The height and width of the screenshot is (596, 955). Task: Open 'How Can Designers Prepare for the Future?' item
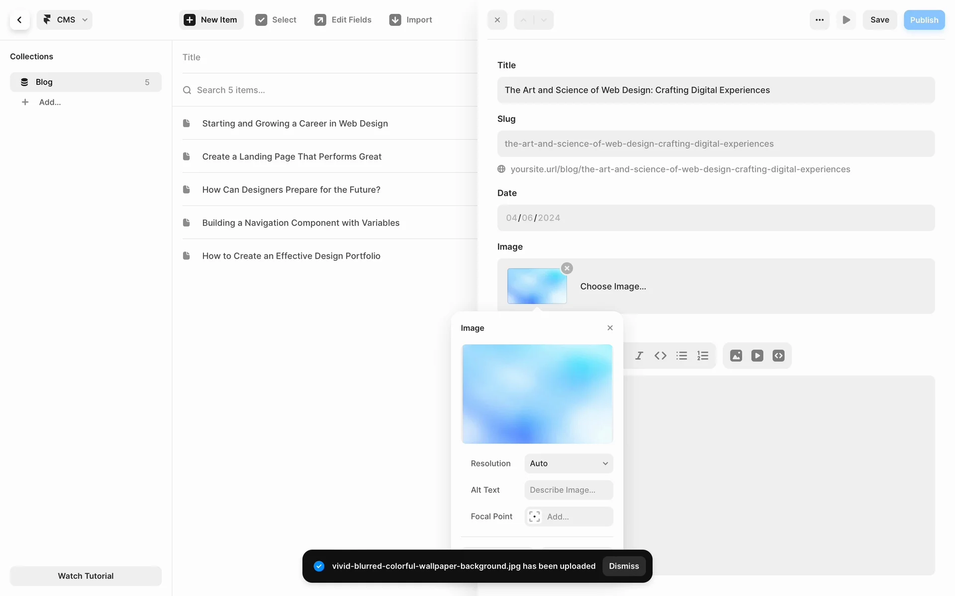pos(291,190)
